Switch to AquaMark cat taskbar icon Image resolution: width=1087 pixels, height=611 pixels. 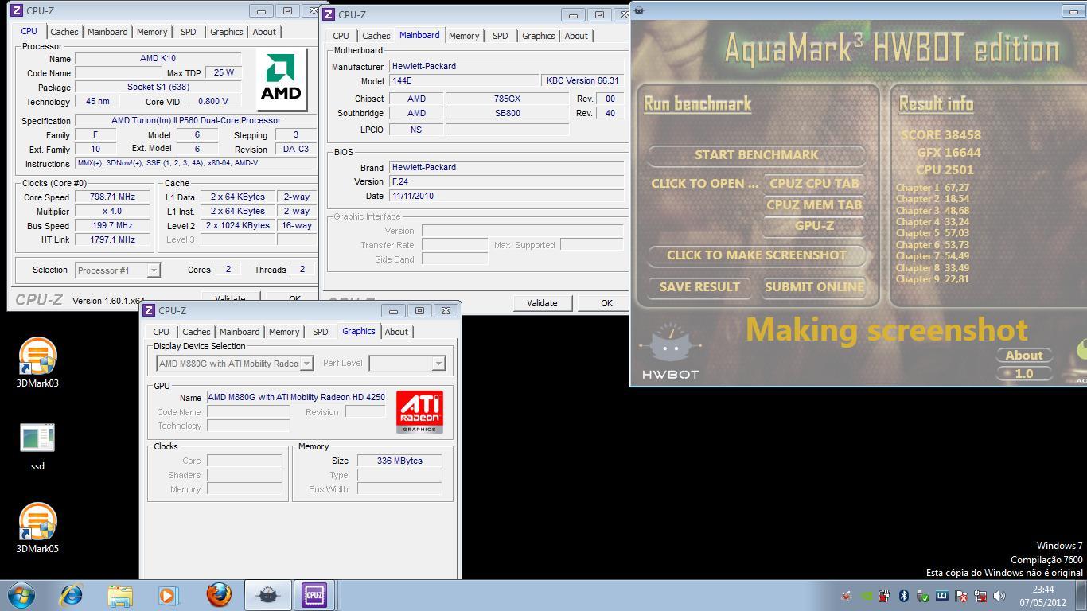pyautogui.click(x=268, y=595)
